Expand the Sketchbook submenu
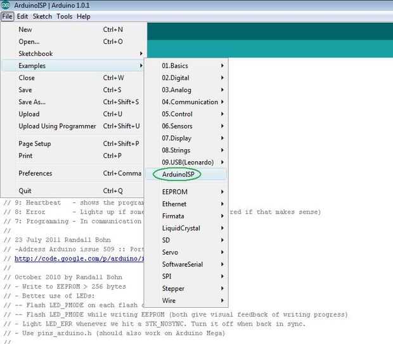Screen dimensions: 393x344 73,54
